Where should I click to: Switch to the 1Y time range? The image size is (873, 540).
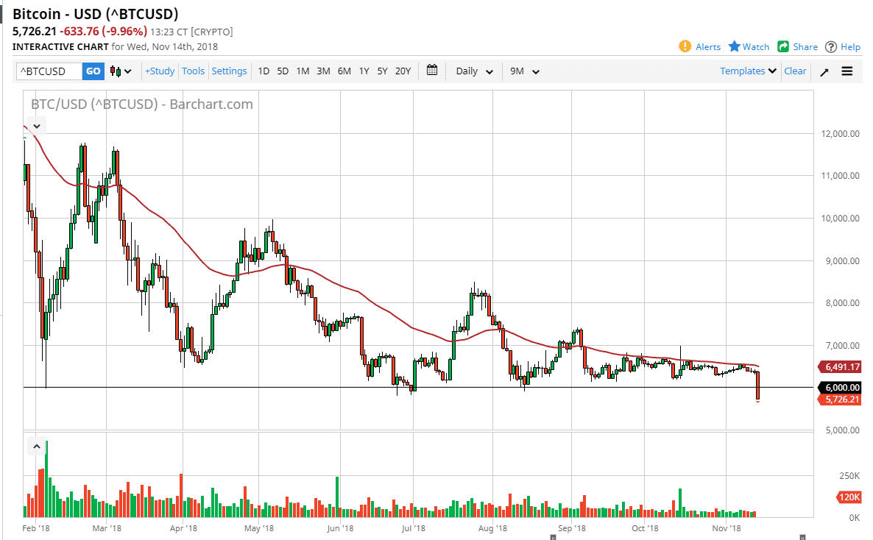(364, 71)
